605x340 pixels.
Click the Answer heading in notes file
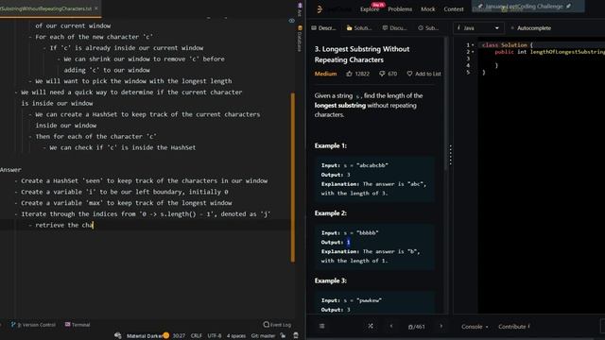click(x=10, y=170)
